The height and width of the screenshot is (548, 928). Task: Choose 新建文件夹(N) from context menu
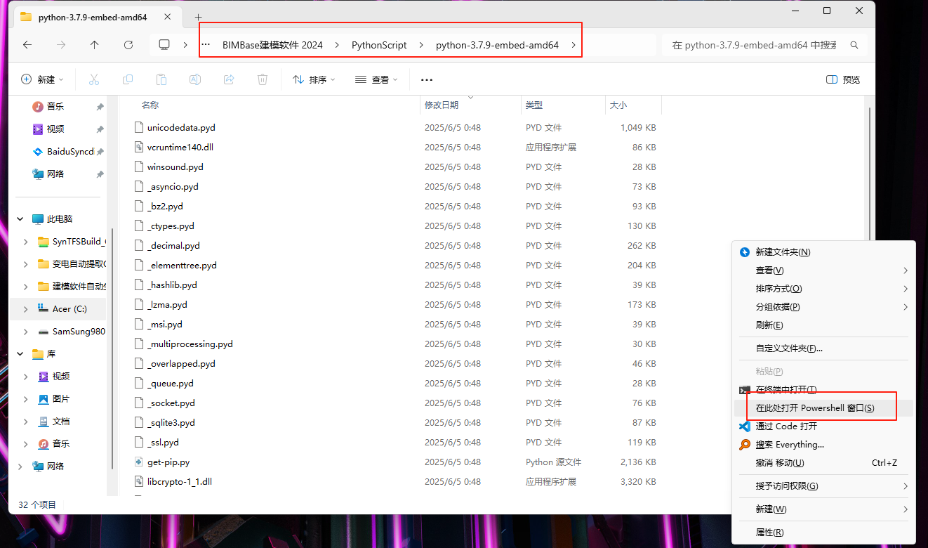pos(823,252)
